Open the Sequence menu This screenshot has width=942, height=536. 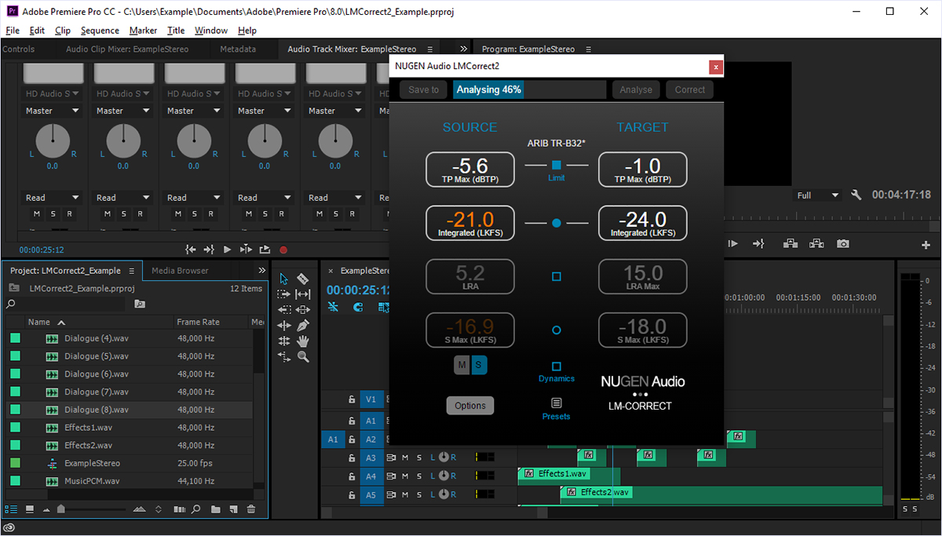pos(100,31)
